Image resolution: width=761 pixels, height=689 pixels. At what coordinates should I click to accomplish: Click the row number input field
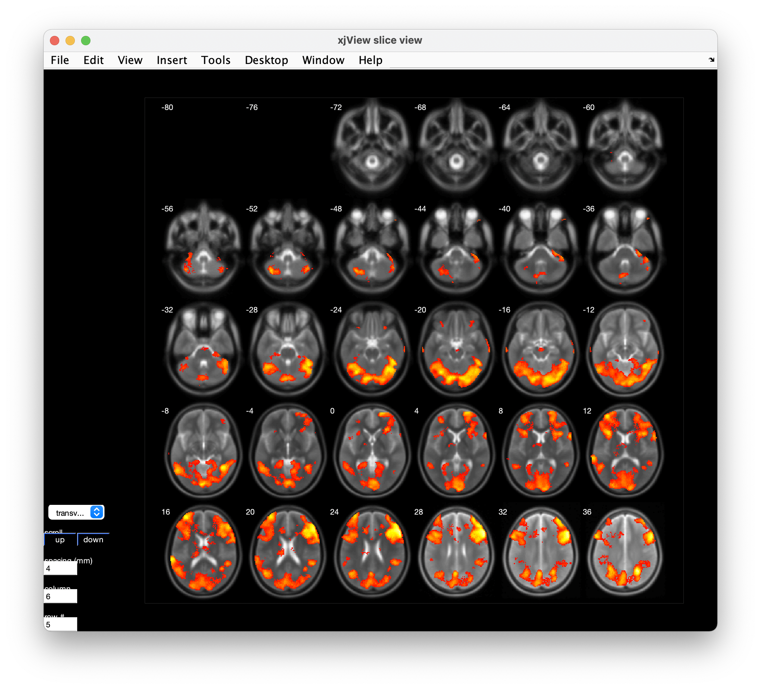[x=60, y=625]
